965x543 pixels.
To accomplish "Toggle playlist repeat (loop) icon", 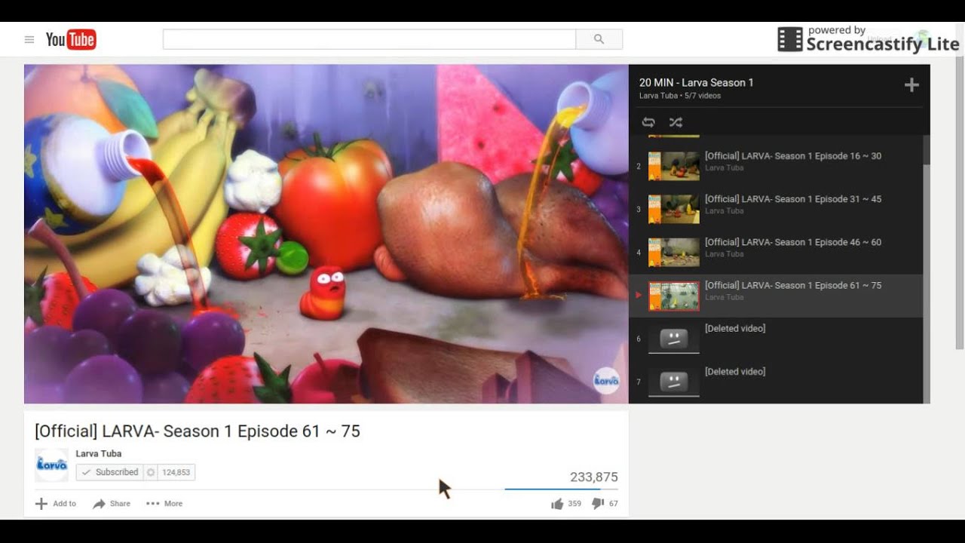I will pyautogui.click(x=648, y=122).
